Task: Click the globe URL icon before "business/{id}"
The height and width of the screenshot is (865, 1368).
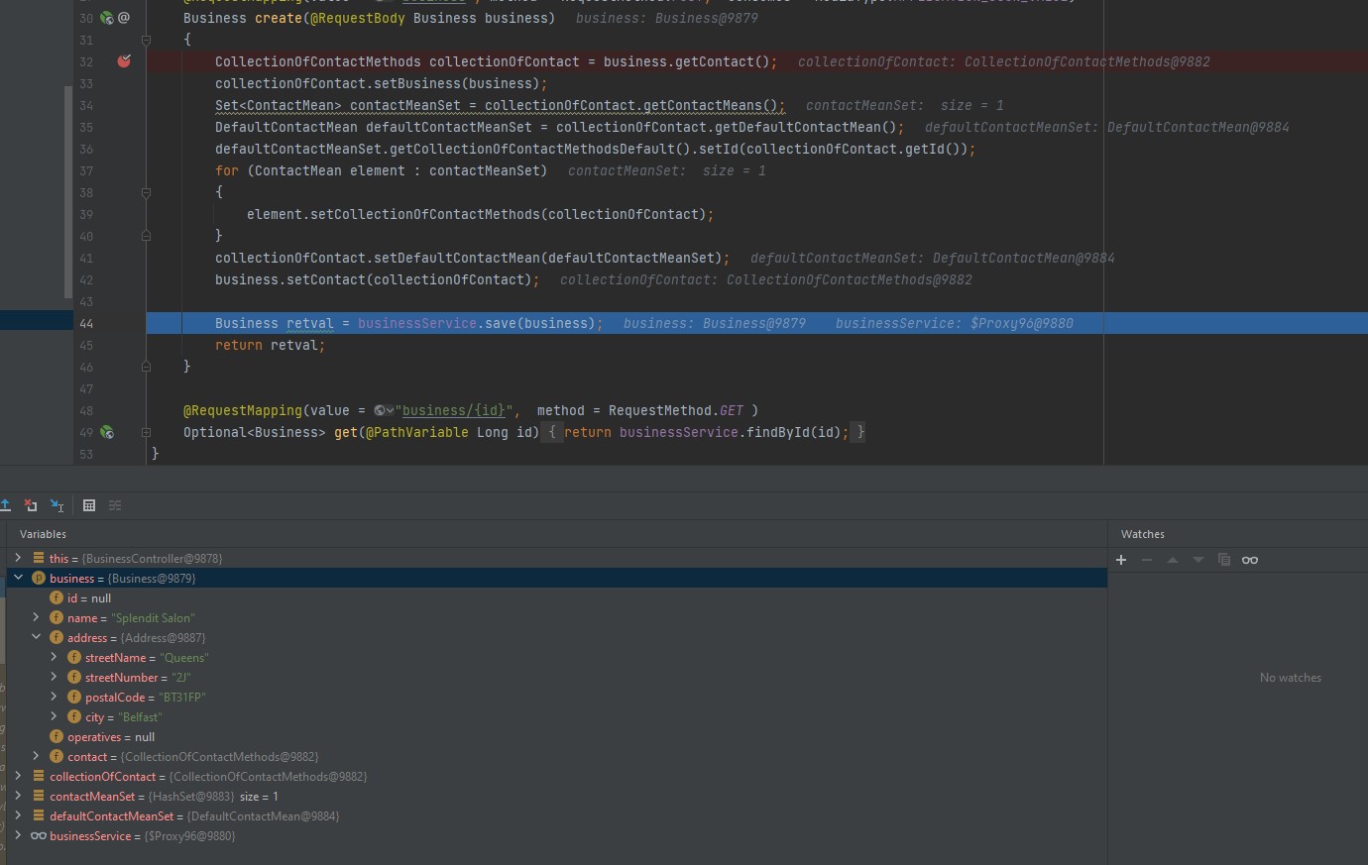Action: tap(383, 410)
